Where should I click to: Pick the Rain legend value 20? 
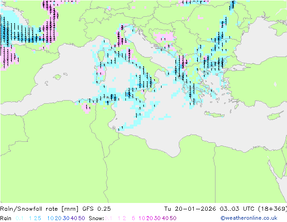pos(58,218)
